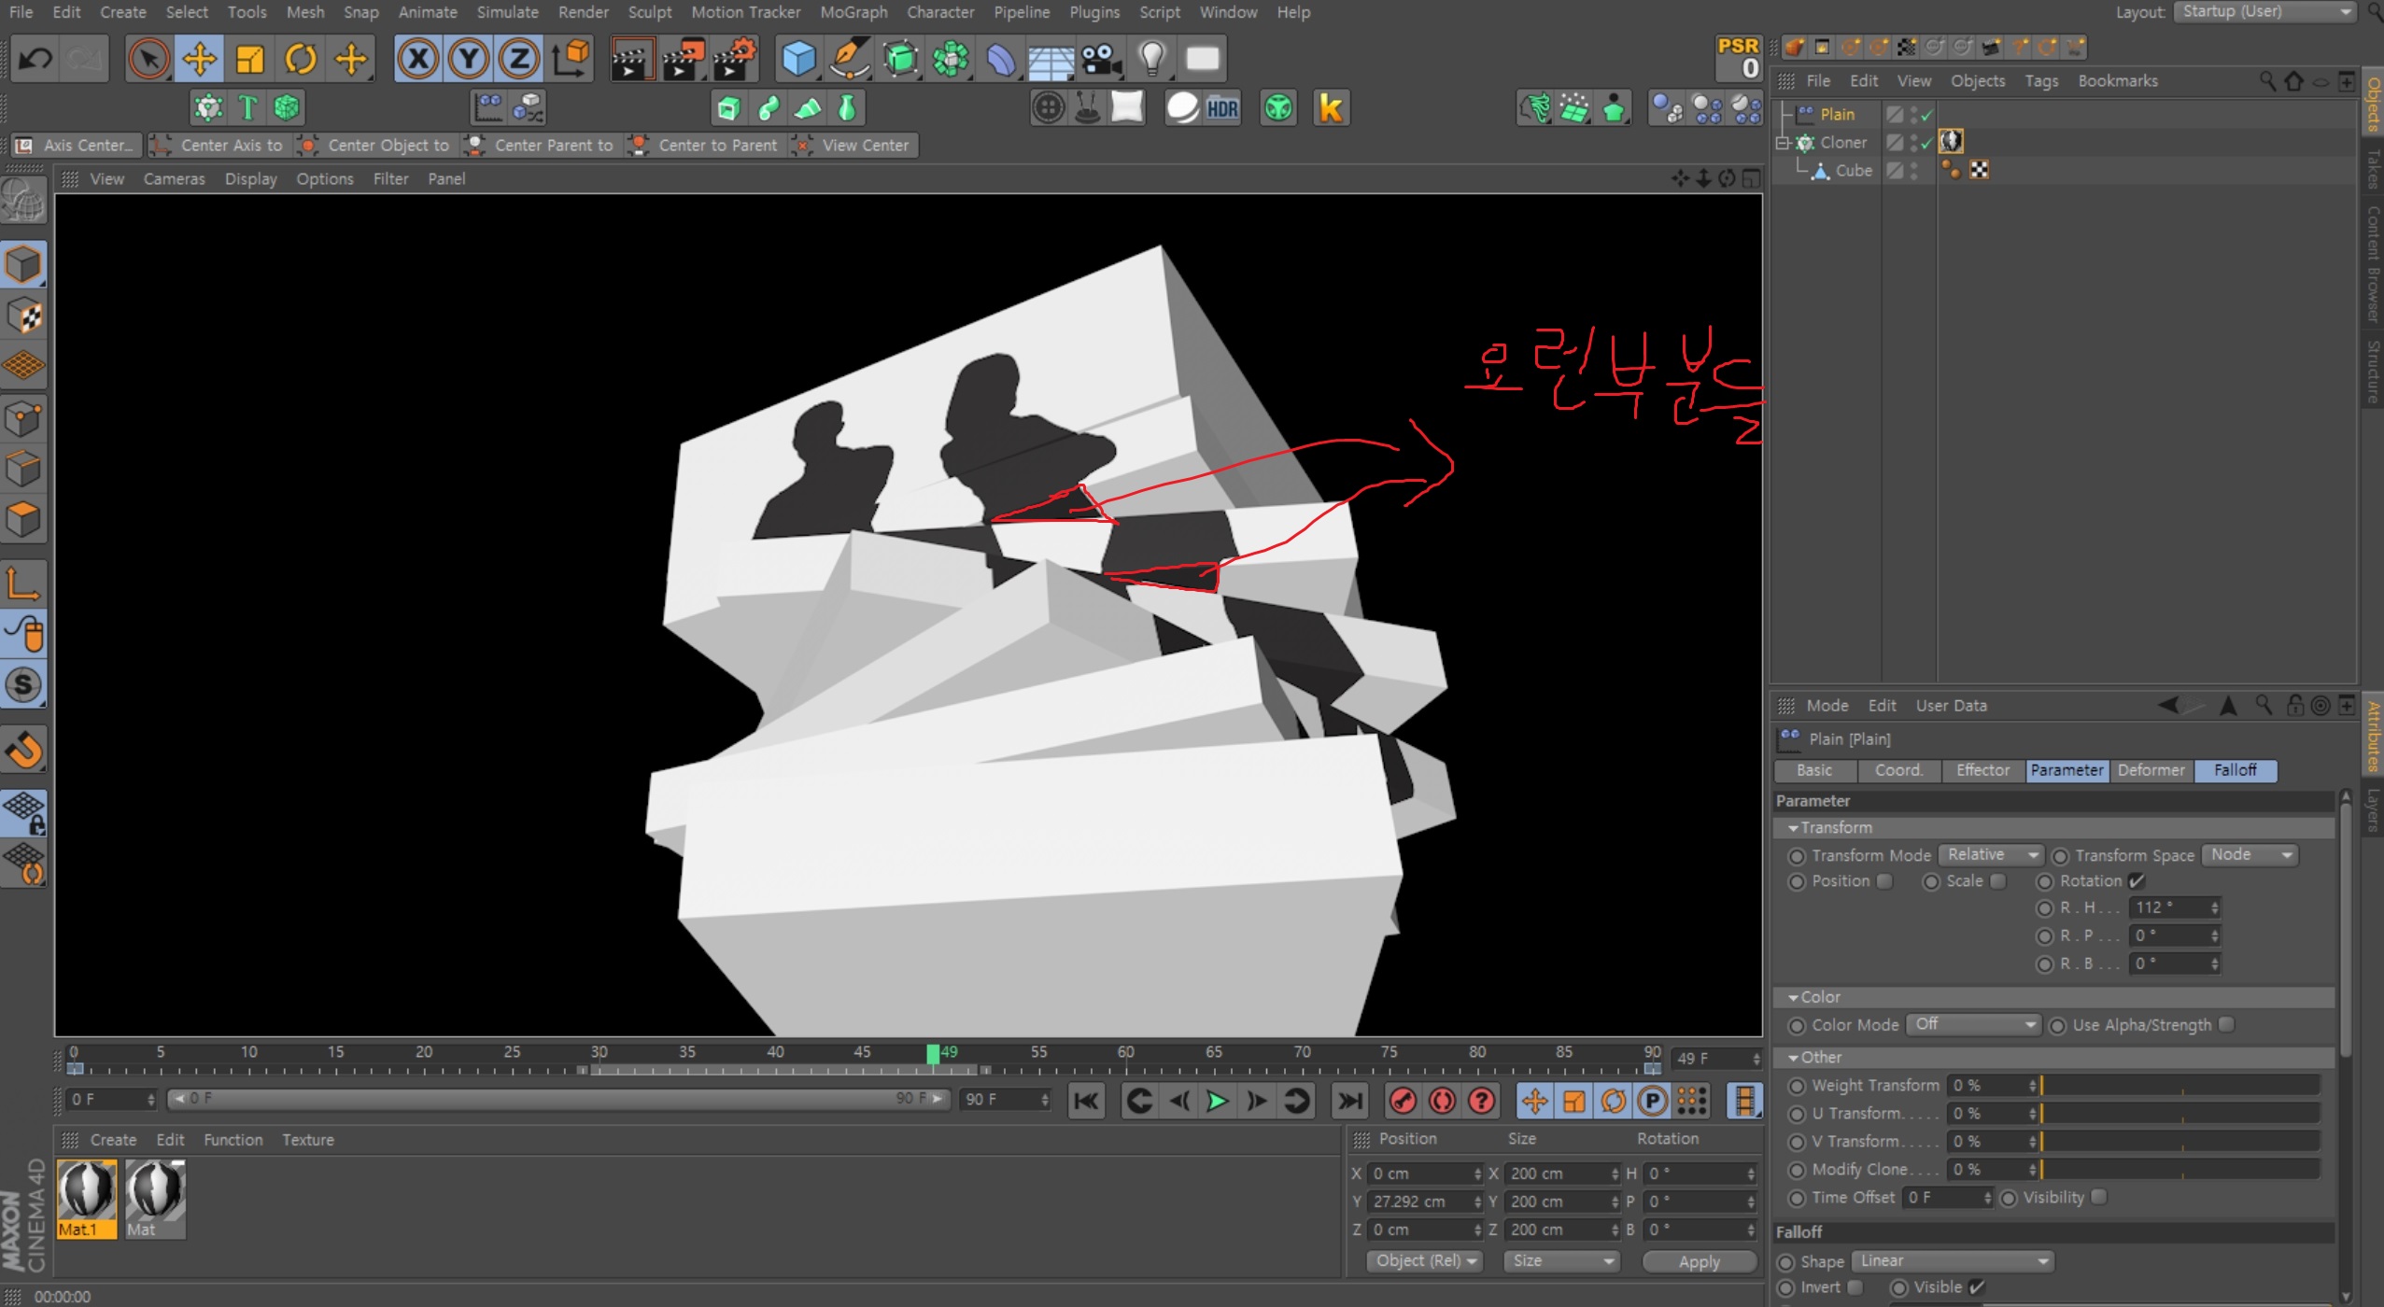Switch to the Falloff tab
Viewport: 2384px width, 1307px height.
[2235, 770]
